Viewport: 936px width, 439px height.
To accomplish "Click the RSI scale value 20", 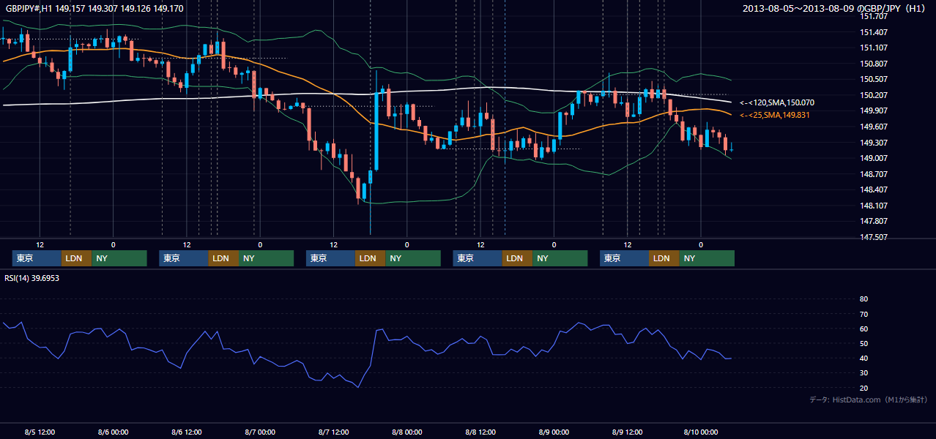I will click(x=863, y=388).
